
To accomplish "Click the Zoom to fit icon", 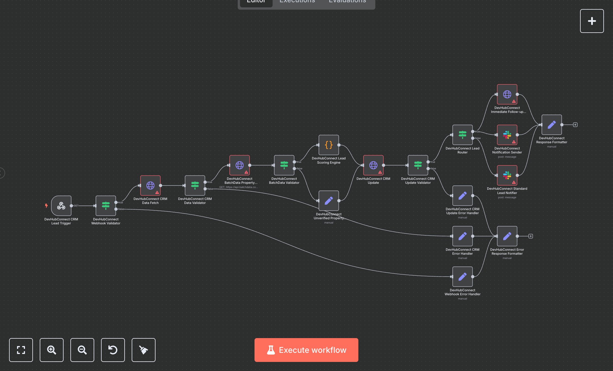I will (x=21, y=350).
